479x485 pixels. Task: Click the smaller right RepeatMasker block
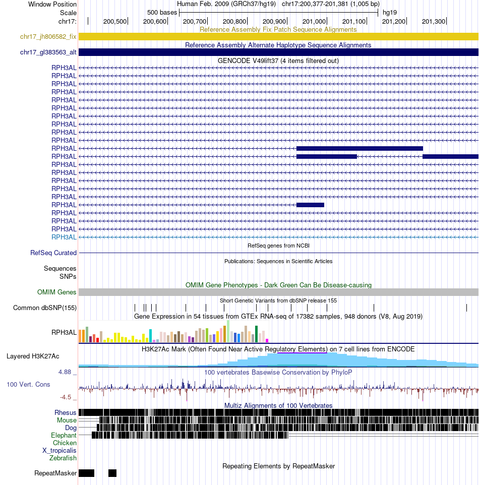pos(112,473)
